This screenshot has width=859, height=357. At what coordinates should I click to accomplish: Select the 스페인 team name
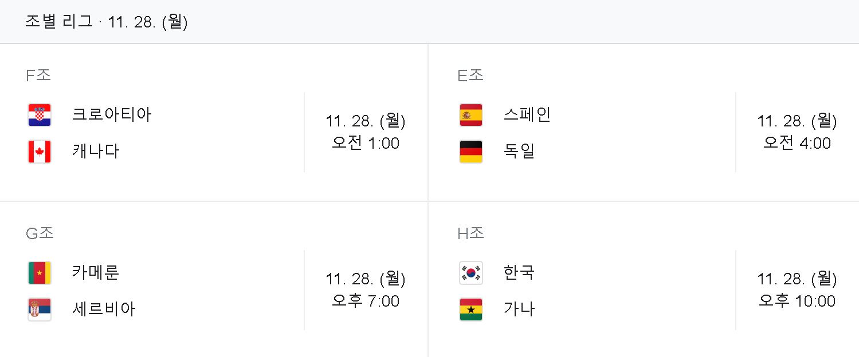click(527, 114)
